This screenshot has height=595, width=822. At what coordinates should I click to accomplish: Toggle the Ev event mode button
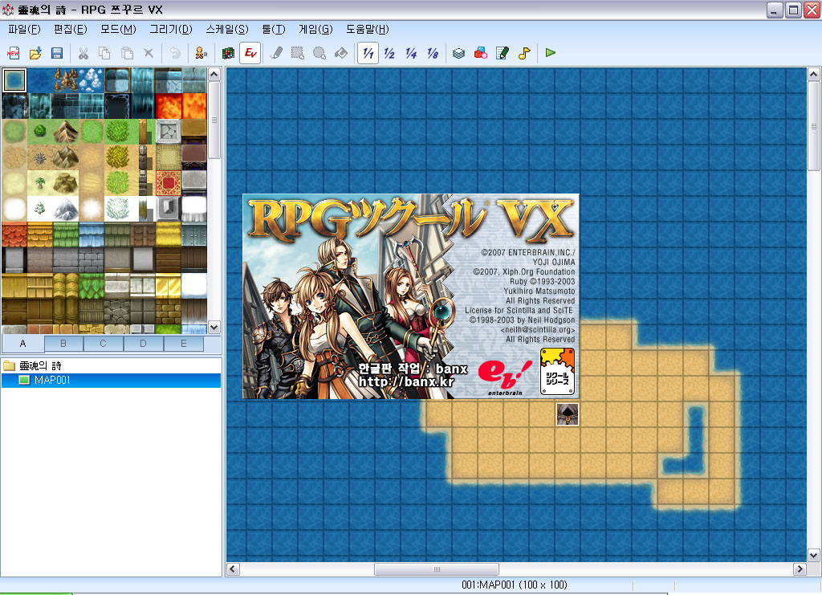250,53
